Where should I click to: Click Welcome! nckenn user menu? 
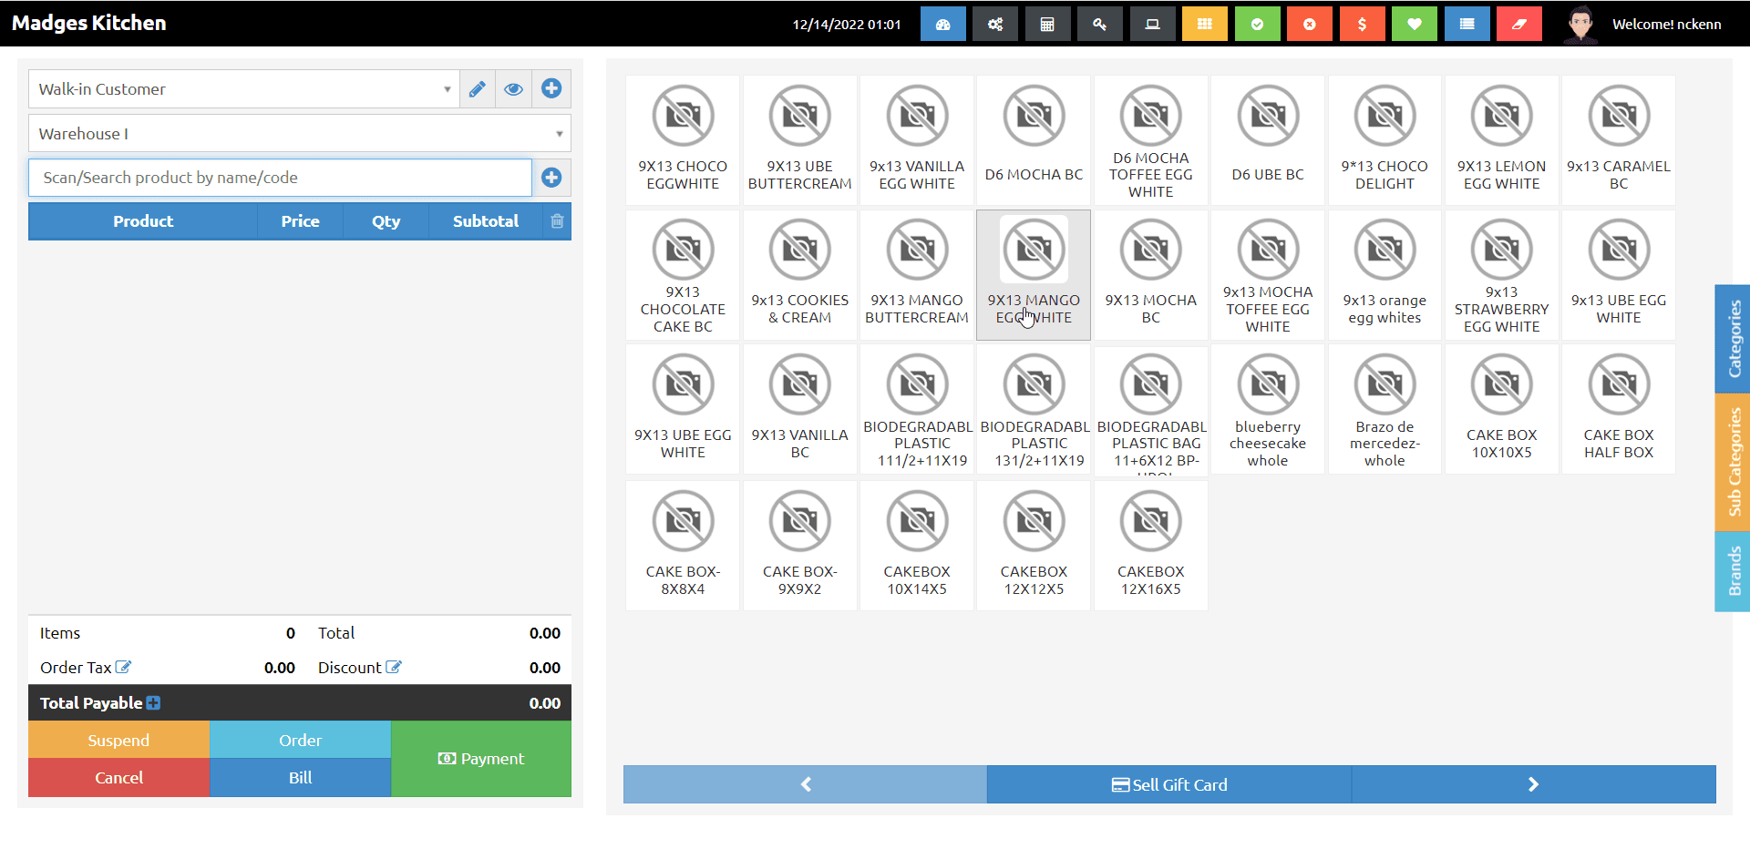click(x=1666, y=25)
